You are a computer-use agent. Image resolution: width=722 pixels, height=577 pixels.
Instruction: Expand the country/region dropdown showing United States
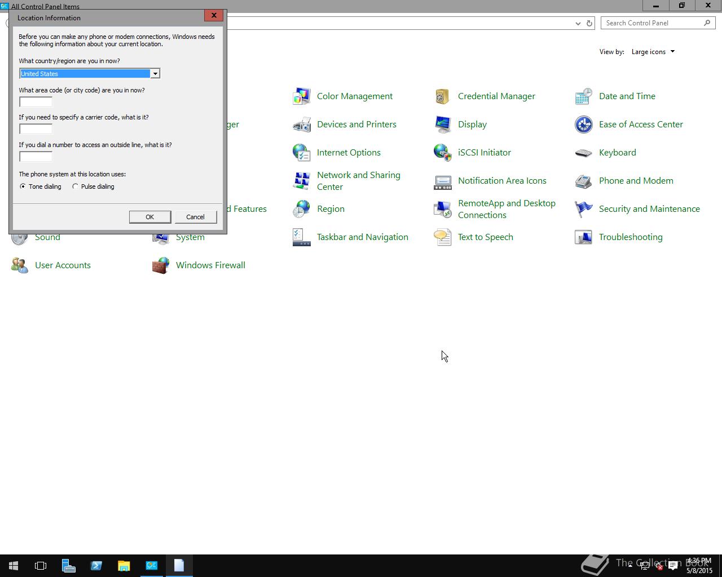point(155,74)
